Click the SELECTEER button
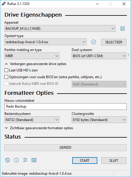This screenshot has width=131, height=177. (114, 42)
